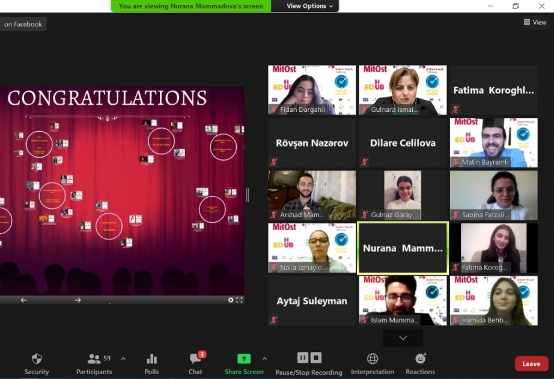Viewport: 554px width, 379px height.
Task: Select Islam Mamma's video tile
Action: coord(403,300)
